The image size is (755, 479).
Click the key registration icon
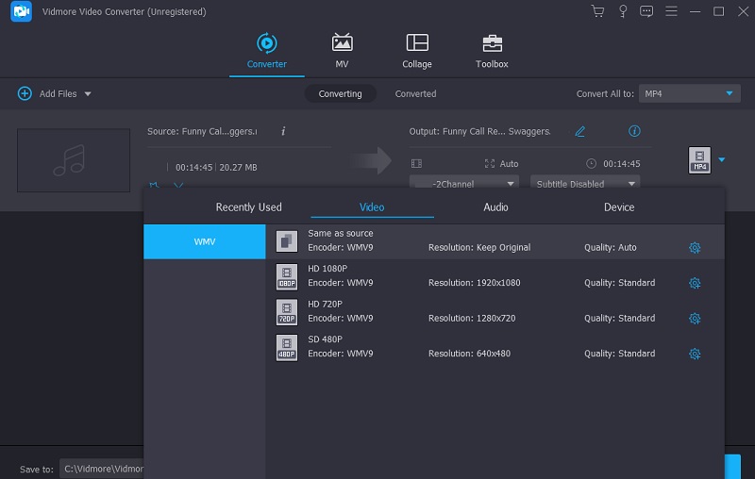point(623,11)
